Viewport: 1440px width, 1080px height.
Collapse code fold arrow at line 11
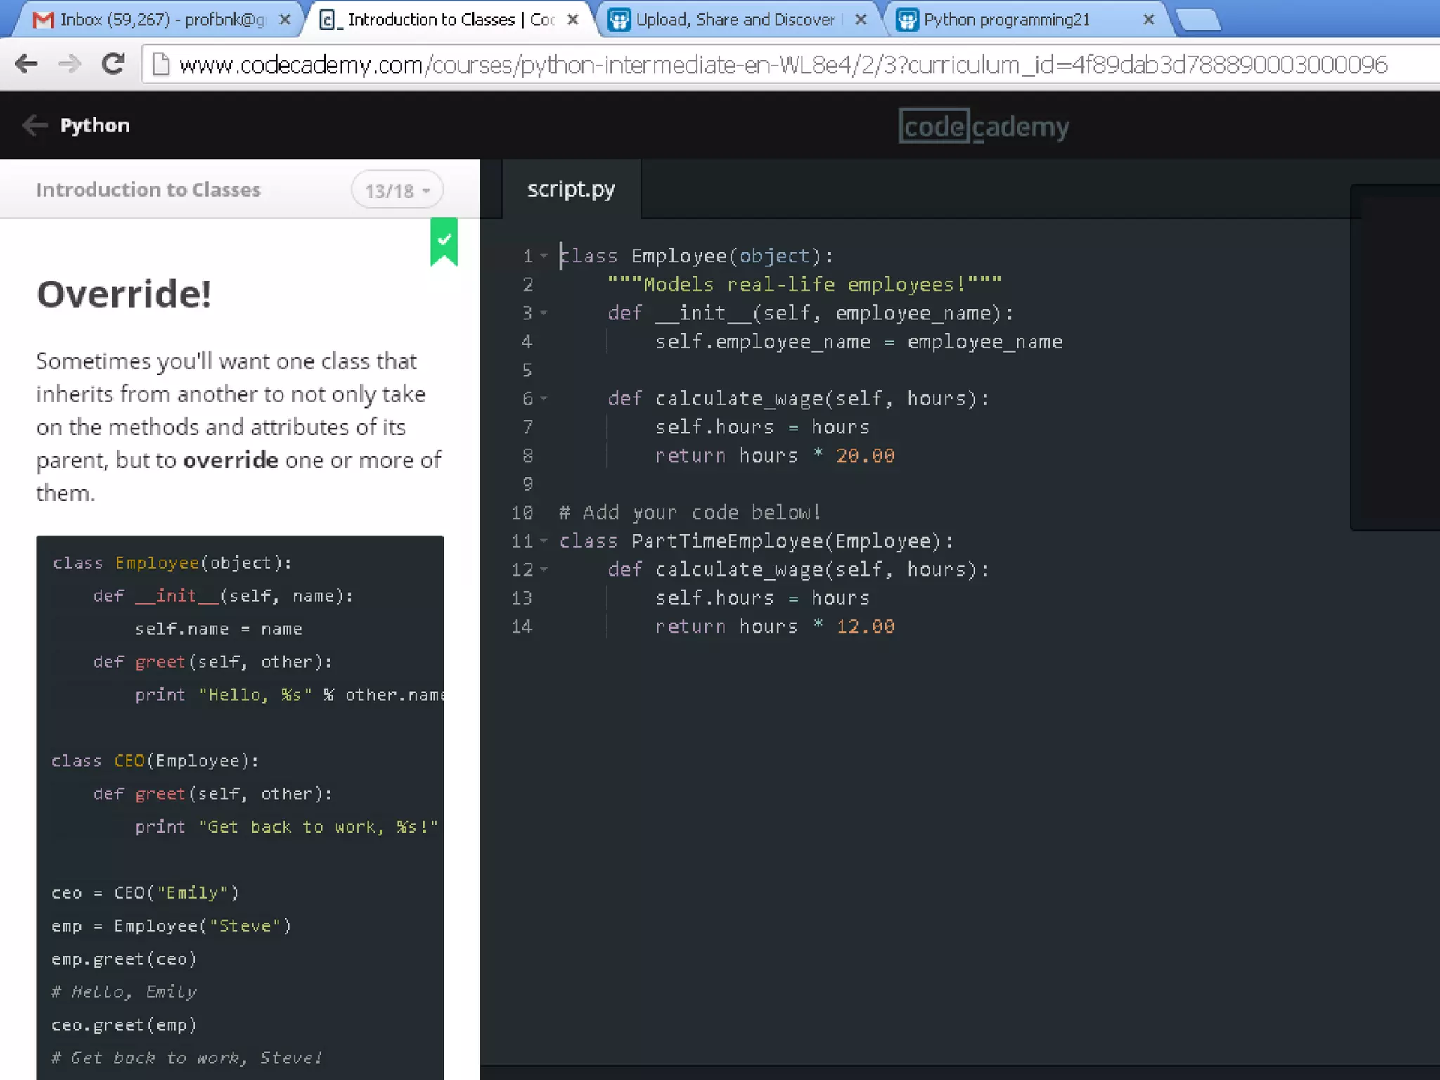click(x=544, y=541)
